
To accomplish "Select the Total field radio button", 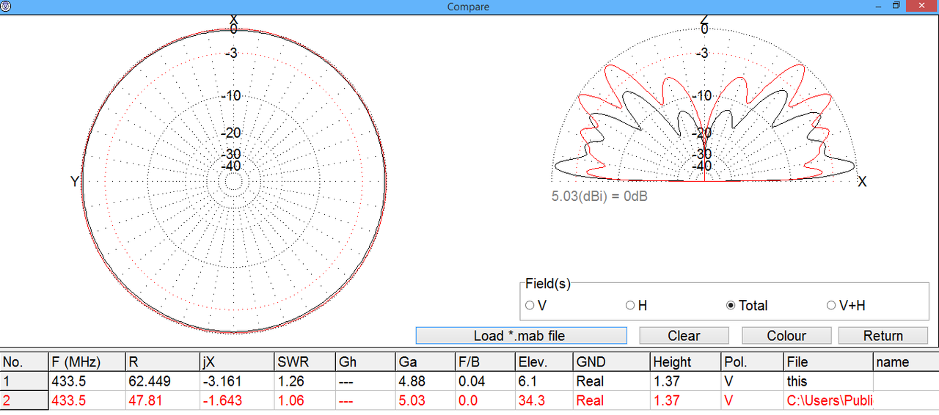I will tap(731, 306).
